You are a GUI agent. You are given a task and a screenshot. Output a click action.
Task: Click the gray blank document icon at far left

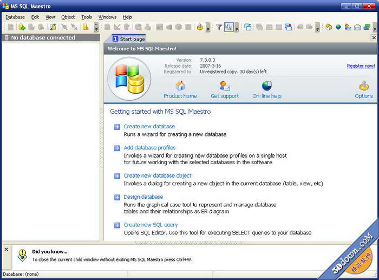tap(11, 27)
